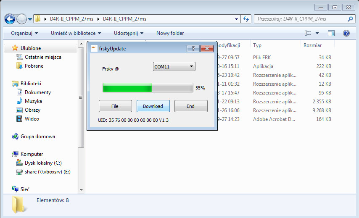Click the Grupa domowa icon

[15, 137]
